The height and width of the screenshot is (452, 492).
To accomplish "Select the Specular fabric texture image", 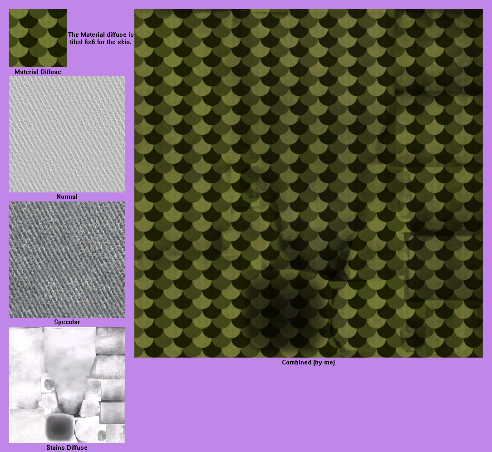I will (x=67, y=260).
